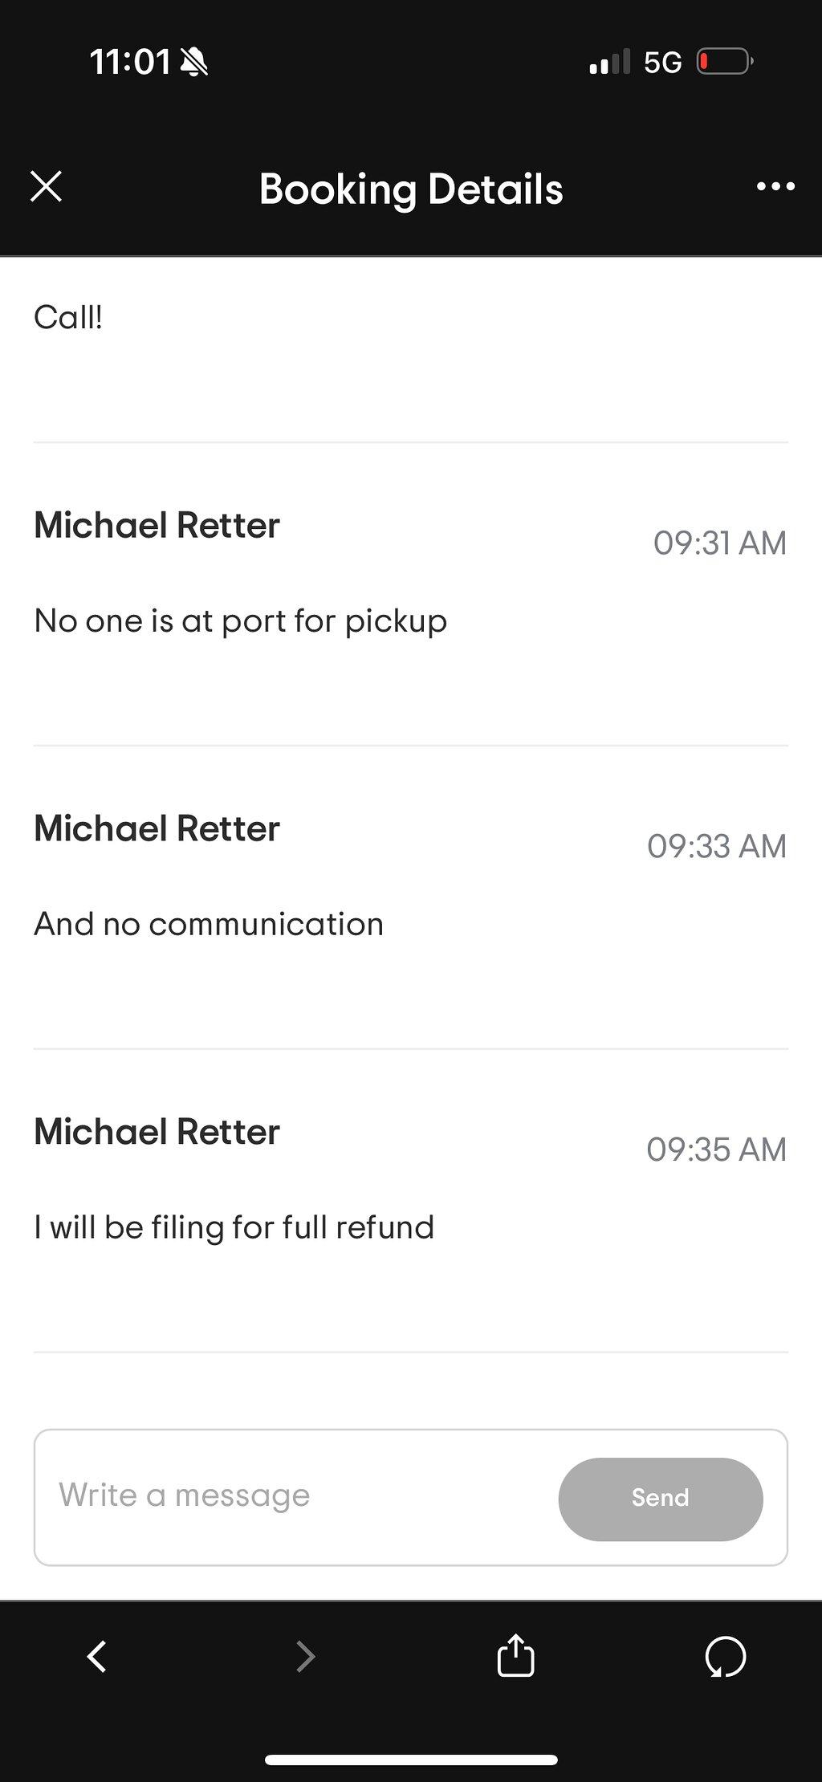The image size is (822, 1782).
Task: Tap the silent mode bell icon
Action: pyautogui.click(x=193, y=62)
